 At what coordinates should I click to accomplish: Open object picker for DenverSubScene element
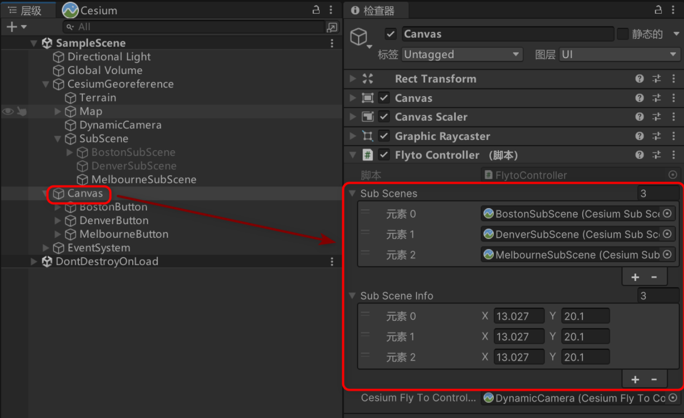(667, 234)
